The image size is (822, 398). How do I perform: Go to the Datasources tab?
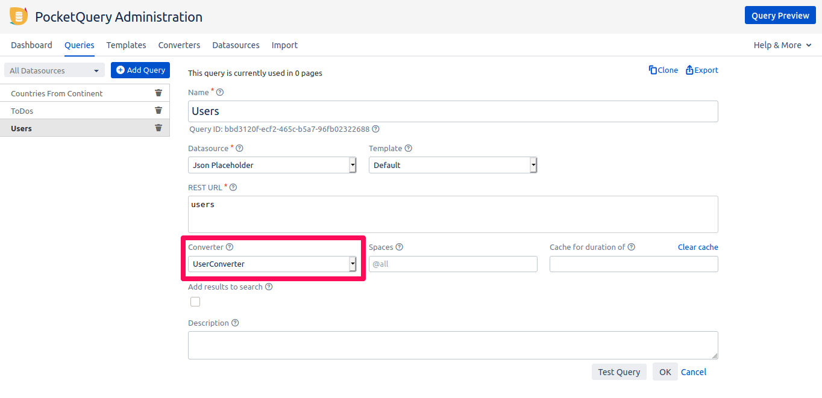(x=236, y=45)
